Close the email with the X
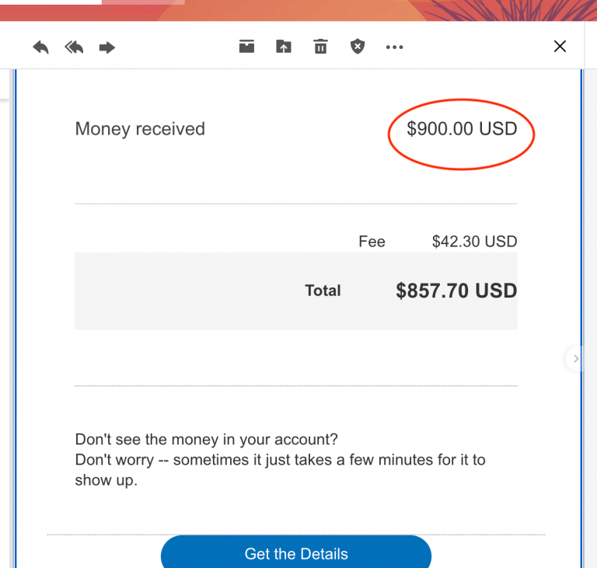This screenshot has height=568, width=597. pyautogui.click(x=560, y=47)
